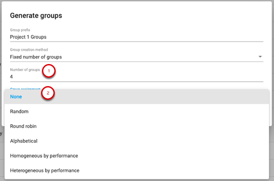The width and height of the screenshot is (274, 181).
Task: Click empty space right of the None option
Action: [177, 97]
